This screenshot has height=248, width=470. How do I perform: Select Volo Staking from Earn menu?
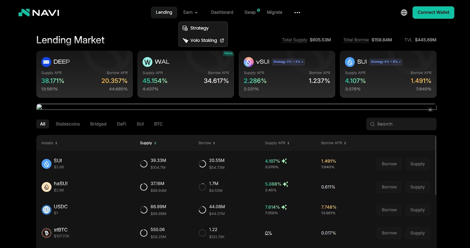pyautogui.click(x=203, y=41)
